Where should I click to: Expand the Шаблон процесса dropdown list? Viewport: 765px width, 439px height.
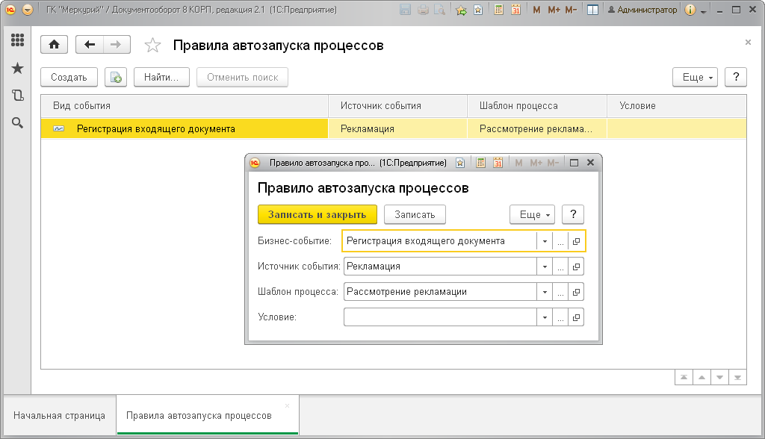[545, 292]
